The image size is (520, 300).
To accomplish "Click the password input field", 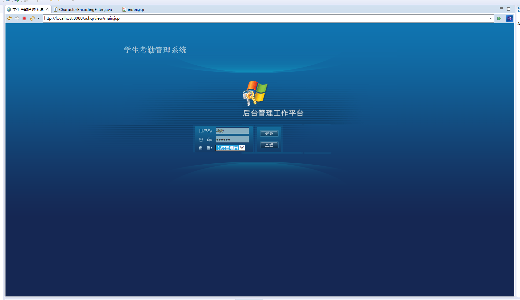I will 232,139.
